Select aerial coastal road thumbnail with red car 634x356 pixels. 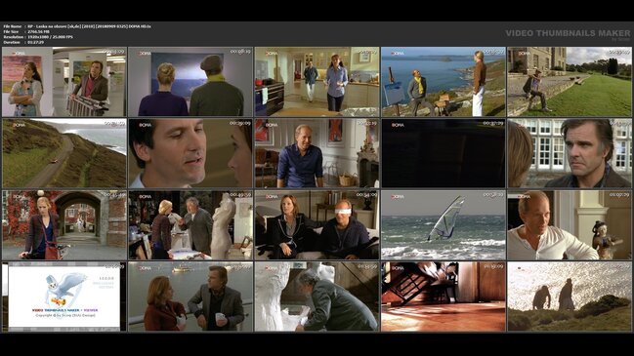pos(64,153)
